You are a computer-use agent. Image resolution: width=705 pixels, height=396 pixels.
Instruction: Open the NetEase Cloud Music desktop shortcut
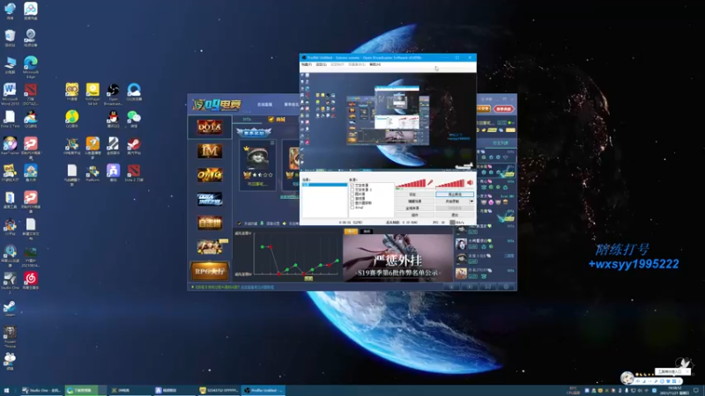click(x=31, y=281)
